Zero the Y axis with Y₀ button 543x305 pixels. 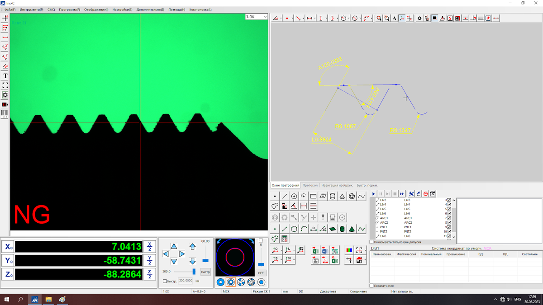pos(8,260)
